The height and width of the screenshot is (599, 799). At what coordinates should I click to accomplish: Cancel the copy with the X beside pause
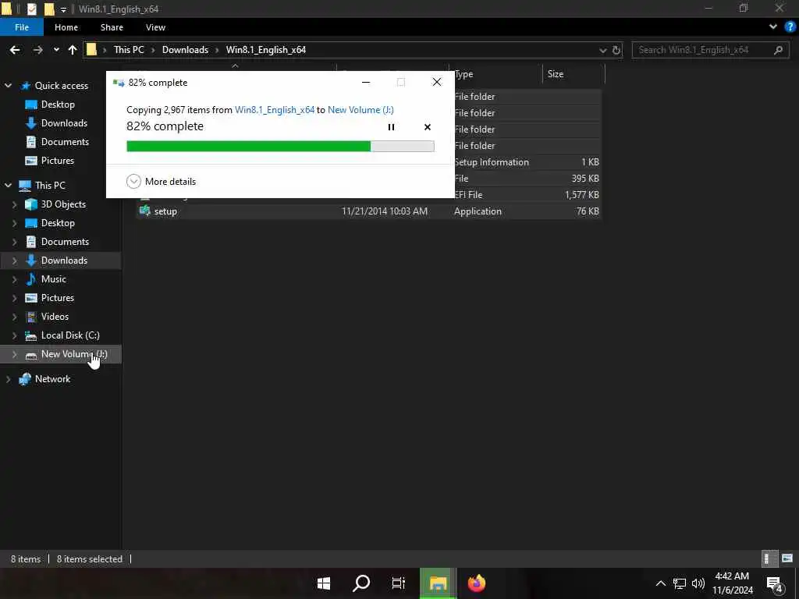pos(427,127)
